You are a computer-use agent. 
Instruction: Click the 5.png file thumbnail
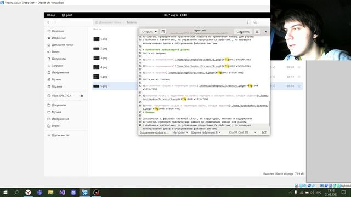[x=97, y=77]
